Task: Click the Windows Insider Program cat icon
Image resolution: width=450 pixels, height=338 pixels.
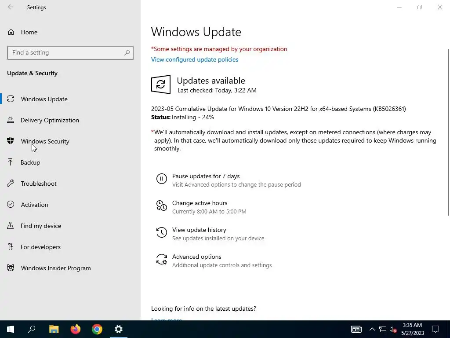Action: coord(11,268)
